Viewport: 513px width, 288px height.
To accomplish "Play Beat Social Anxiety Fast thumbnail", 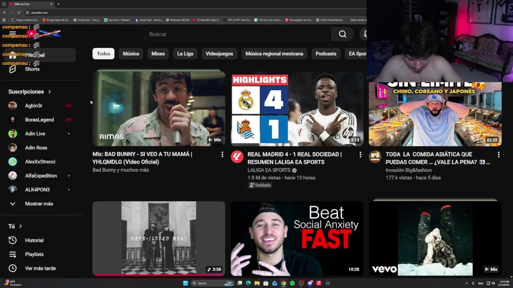I will tap(297, 238).
